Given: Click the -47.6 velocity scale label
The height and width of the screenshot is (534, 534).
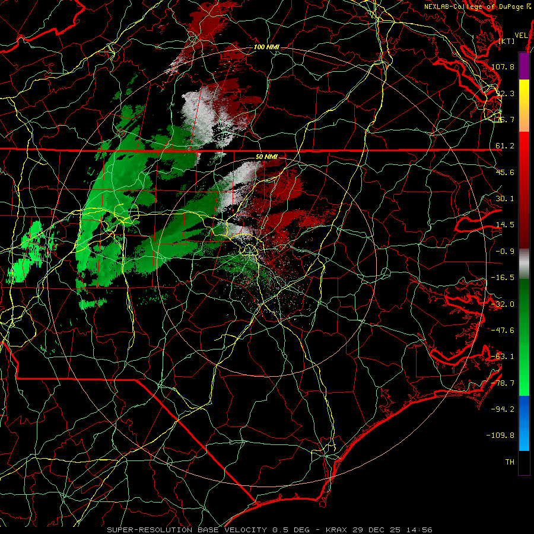Looking at the screenshot, I should [503, 330].
